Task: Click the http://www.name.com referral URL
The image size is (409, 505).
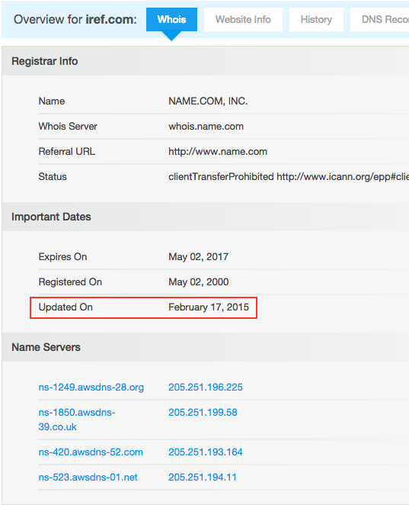Action: pos(218,151)
